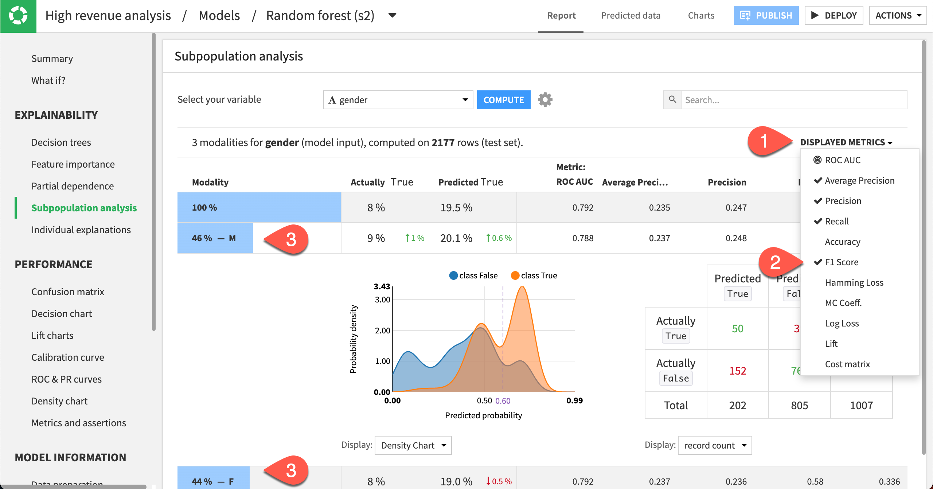Enable the Accuracy metric option
Image resolution: width=933 pixels, height=489 pixels.
pos(842,242)
